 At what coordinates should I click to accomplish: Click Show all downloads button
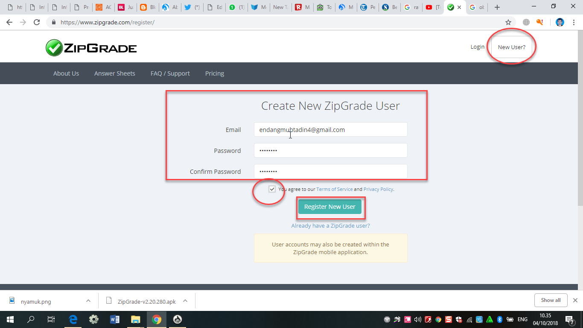click(x=551, y=300)
